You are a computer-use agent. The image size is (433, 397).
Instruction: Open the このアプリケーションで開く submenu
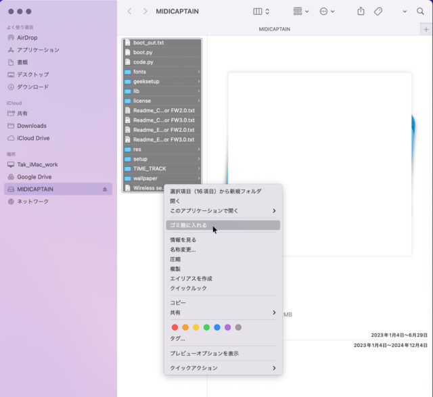click(x=223, y=211)
